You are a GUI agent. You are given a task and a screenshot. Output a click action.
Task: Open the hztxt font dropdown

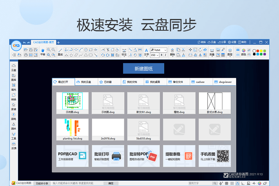tap(165, 50)
